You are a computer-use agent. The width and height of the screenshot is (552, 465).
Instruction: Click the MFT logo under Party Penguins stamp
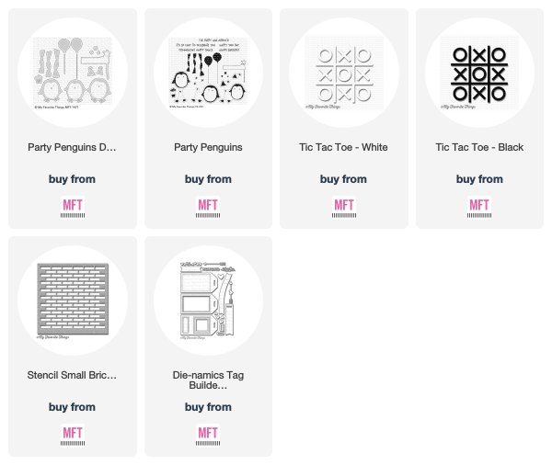[208, 208]
